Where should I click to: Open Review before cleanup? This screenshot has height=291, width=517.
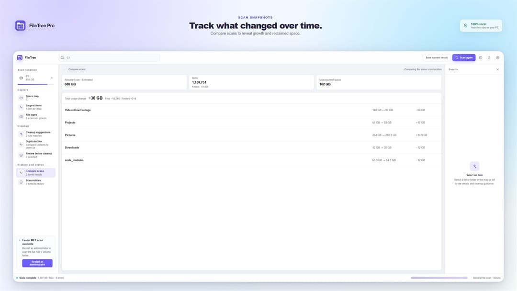pos(35,155)
